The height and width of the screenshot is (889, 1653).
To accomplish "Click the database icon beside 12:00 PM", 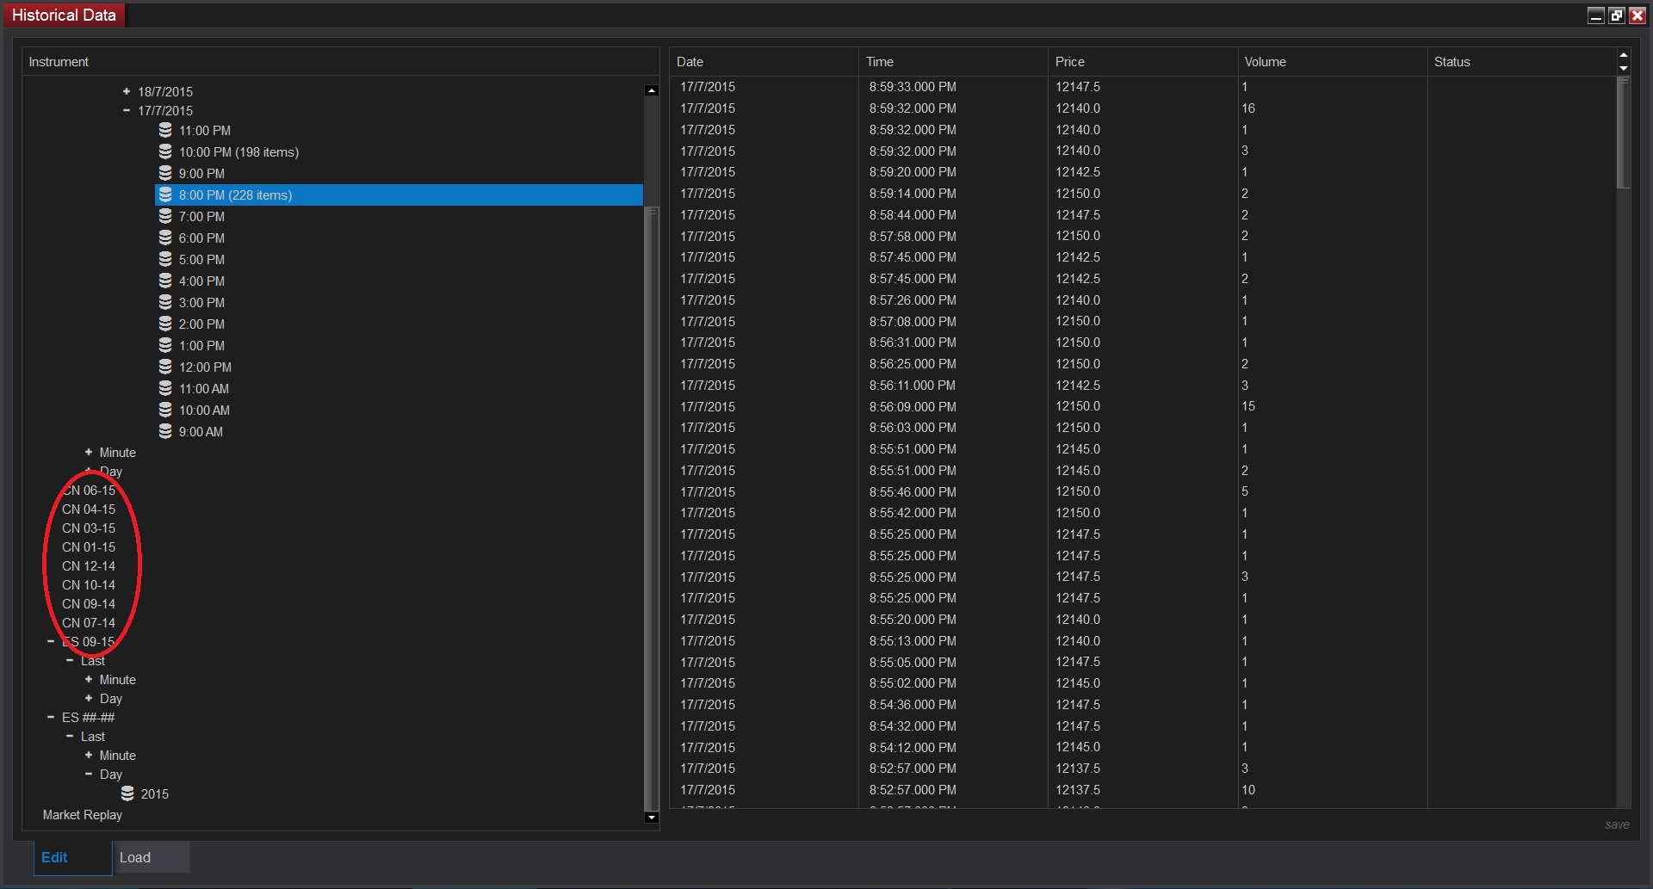I will click(165, 367).
